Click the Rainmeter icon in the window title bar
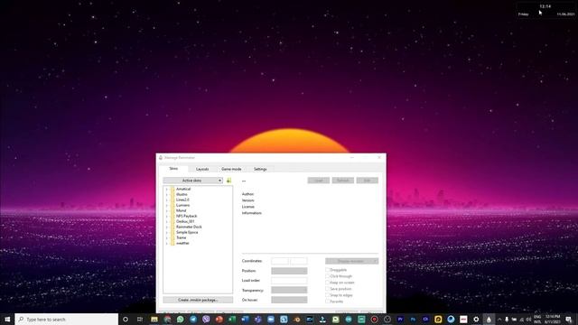The image size is (578, 325). pyautogui.click(x=161, y=157)
